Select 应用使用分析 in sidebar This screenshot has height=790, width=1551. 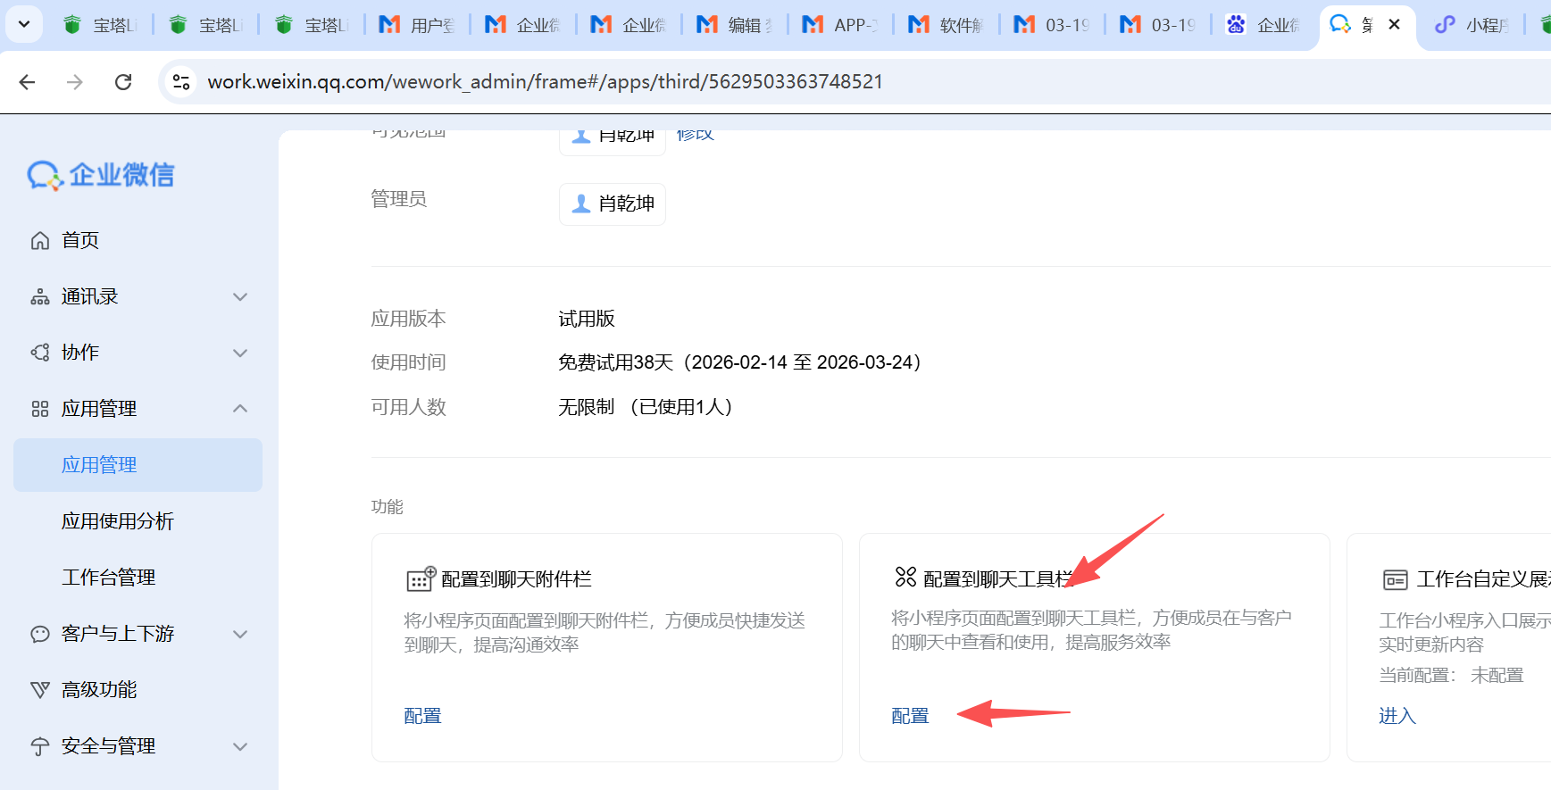[117, 521]
